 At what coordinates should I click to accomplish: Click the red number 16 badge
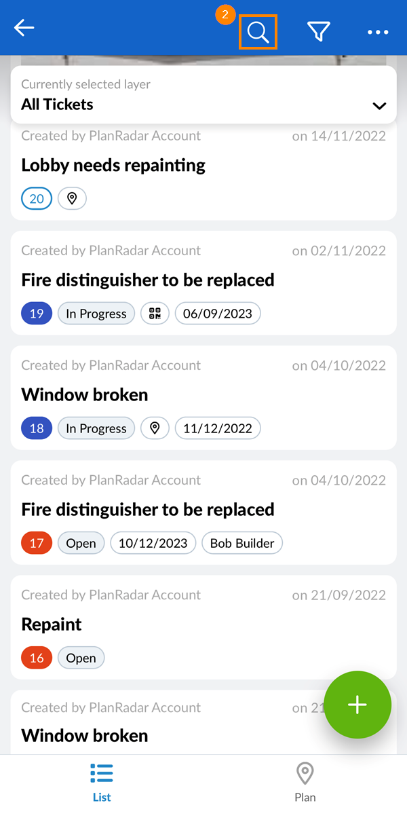[37, 658]
